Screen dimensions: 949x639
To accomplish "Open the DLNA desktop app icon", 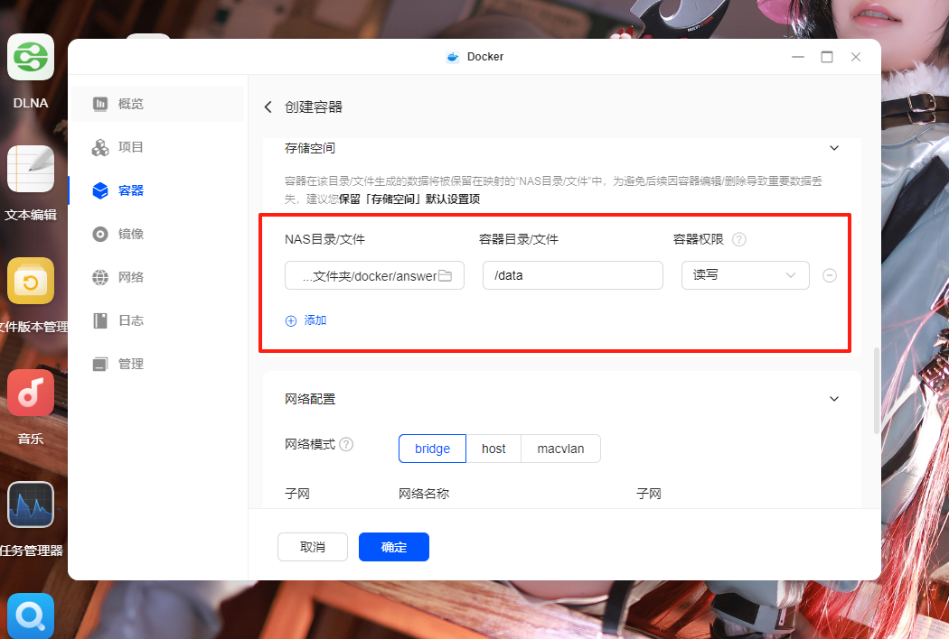I will [30, 58].
